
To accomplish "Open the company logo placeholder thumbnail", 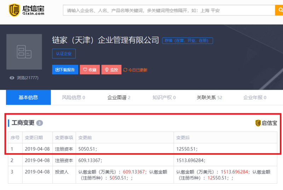I will click(x=24, y=52).
